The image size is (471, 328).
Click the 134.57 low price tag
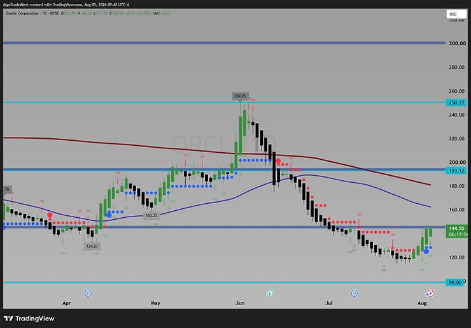coord(92,246)
